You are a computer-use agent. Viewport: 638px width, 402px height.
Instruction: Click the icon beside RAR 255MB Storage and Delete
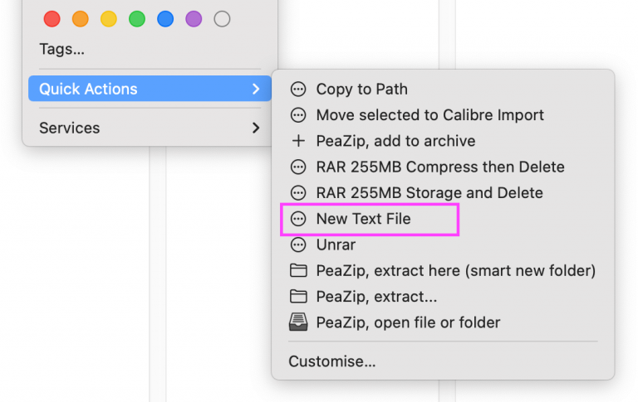point(298,193)
